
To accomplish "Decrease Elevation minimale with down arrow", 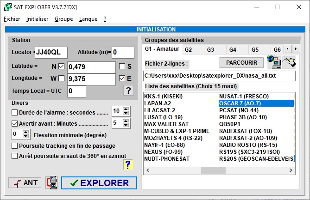I will click(x=25, y=136).
